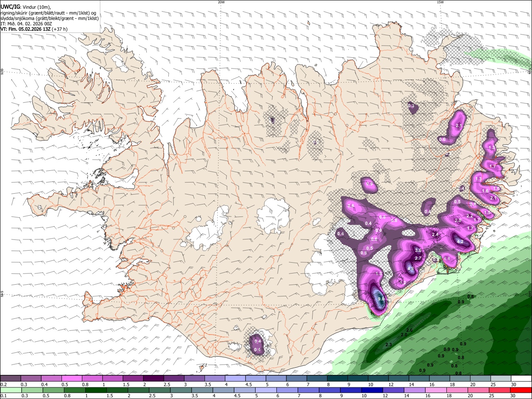
Task: Pick the bright red 30 swatch in the rain legend
Action: click(521, 390)
